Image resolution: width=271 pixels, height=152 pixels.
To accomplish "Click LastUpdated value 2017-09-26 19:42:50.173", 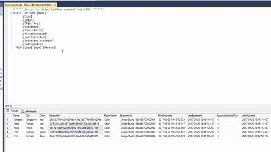I will (x=255, y=136).
